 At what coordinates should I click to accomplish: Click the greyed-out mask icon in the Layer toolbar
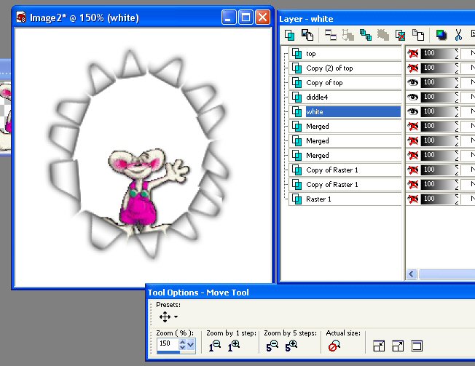coord(383,35)
